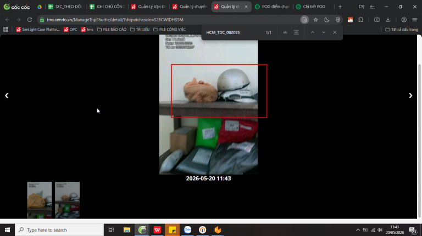Image resolution: width=422 pixels, height=236 pixels.
Task: Go forward in browser history
Action: (18, 20)
